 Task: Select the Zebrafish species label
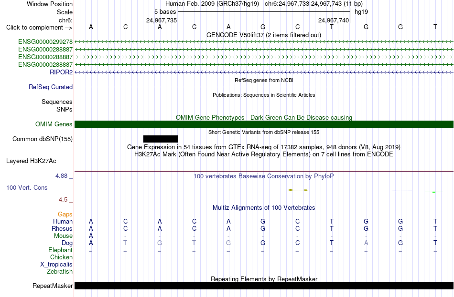[60, 272]
